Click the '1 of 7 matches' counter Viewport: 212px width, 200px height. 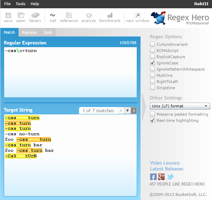pyautogui.click(x=98, y=110)
